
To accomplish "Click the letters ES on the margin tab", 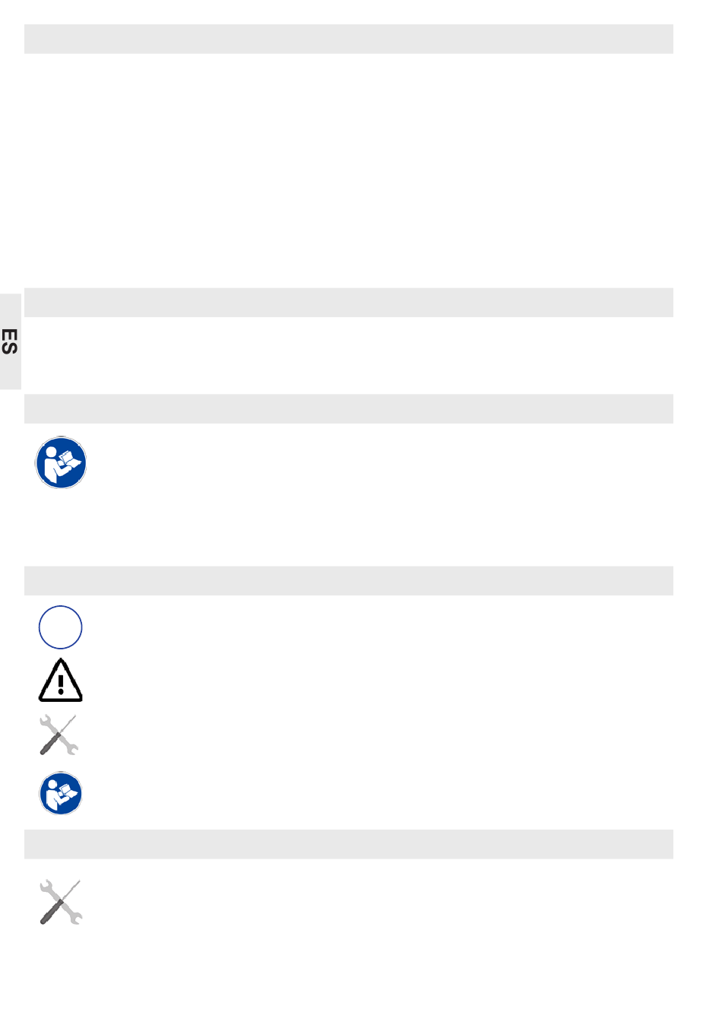I will coord(9,341).
